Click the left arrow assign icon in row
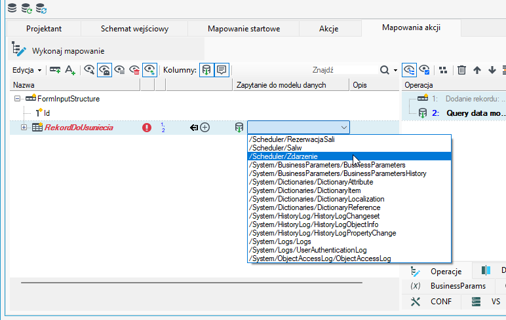 [x=193, y=128]
